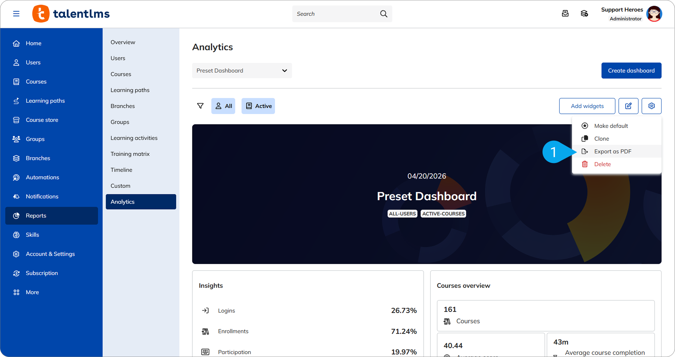Open the user profile avatar
The height and width of the screenshot is (357, 675).
pyautogui.click(x=654, y=14)
